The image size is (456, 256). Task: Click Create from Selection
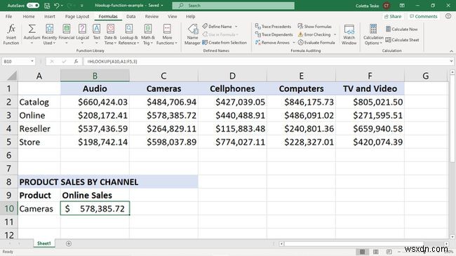224,43
